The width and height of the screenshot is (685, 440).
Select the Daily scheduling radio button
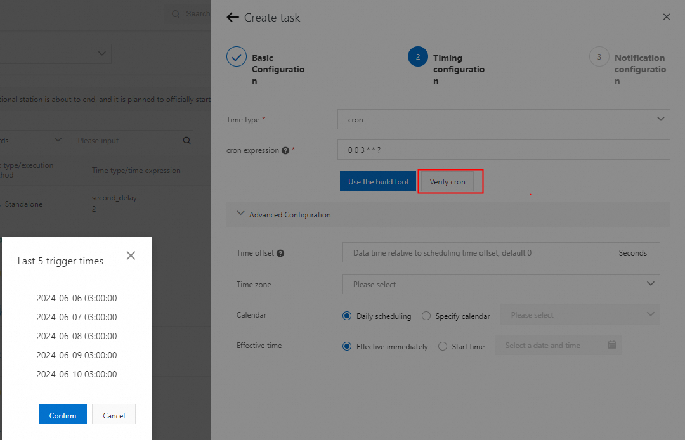pos(347,316)
